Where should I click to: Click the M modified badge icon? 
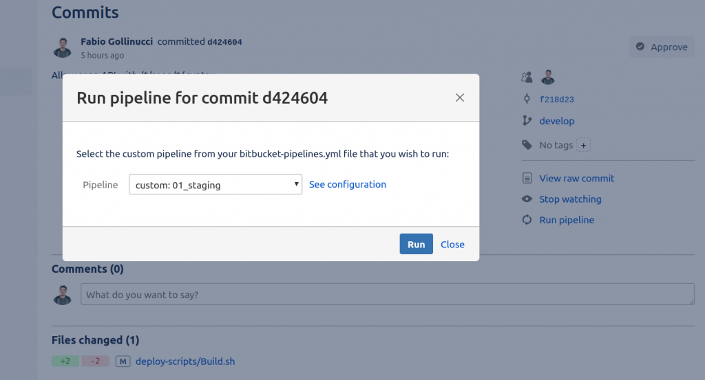(123, 361)
